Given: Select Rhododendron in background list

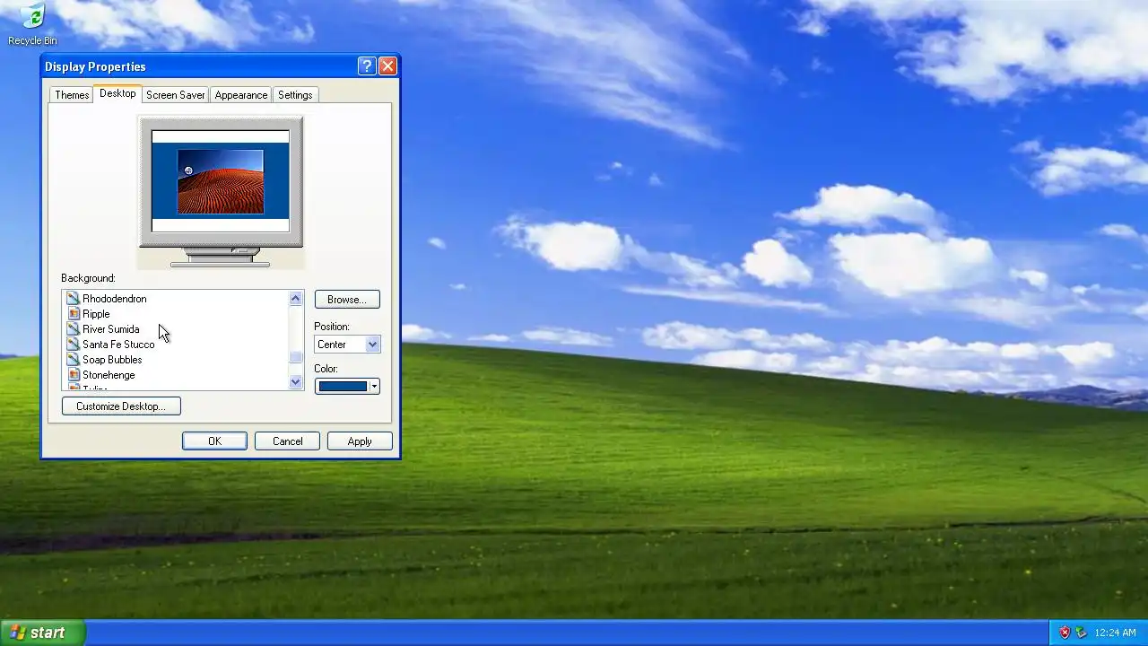Looking at the screenshot, I should point(115,299).
